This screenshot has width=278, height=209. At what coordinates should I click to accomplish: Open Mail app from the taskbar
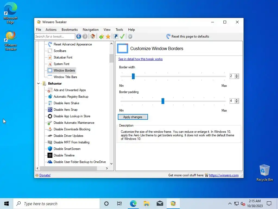pos(160,204)
